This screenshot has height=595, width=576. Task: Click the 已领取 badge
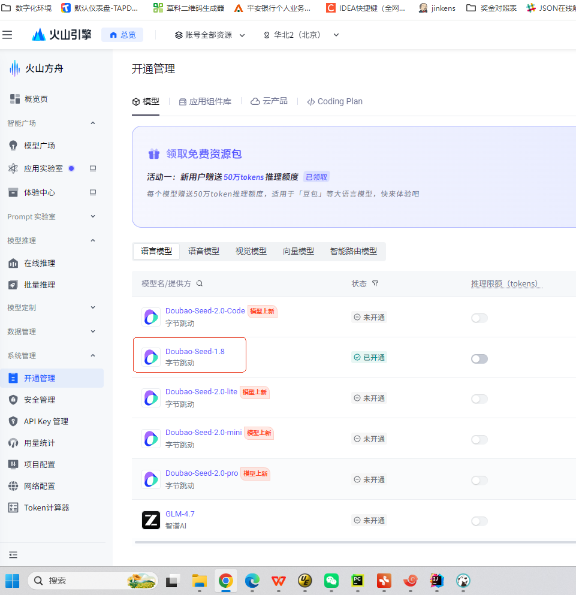(316, 177)
